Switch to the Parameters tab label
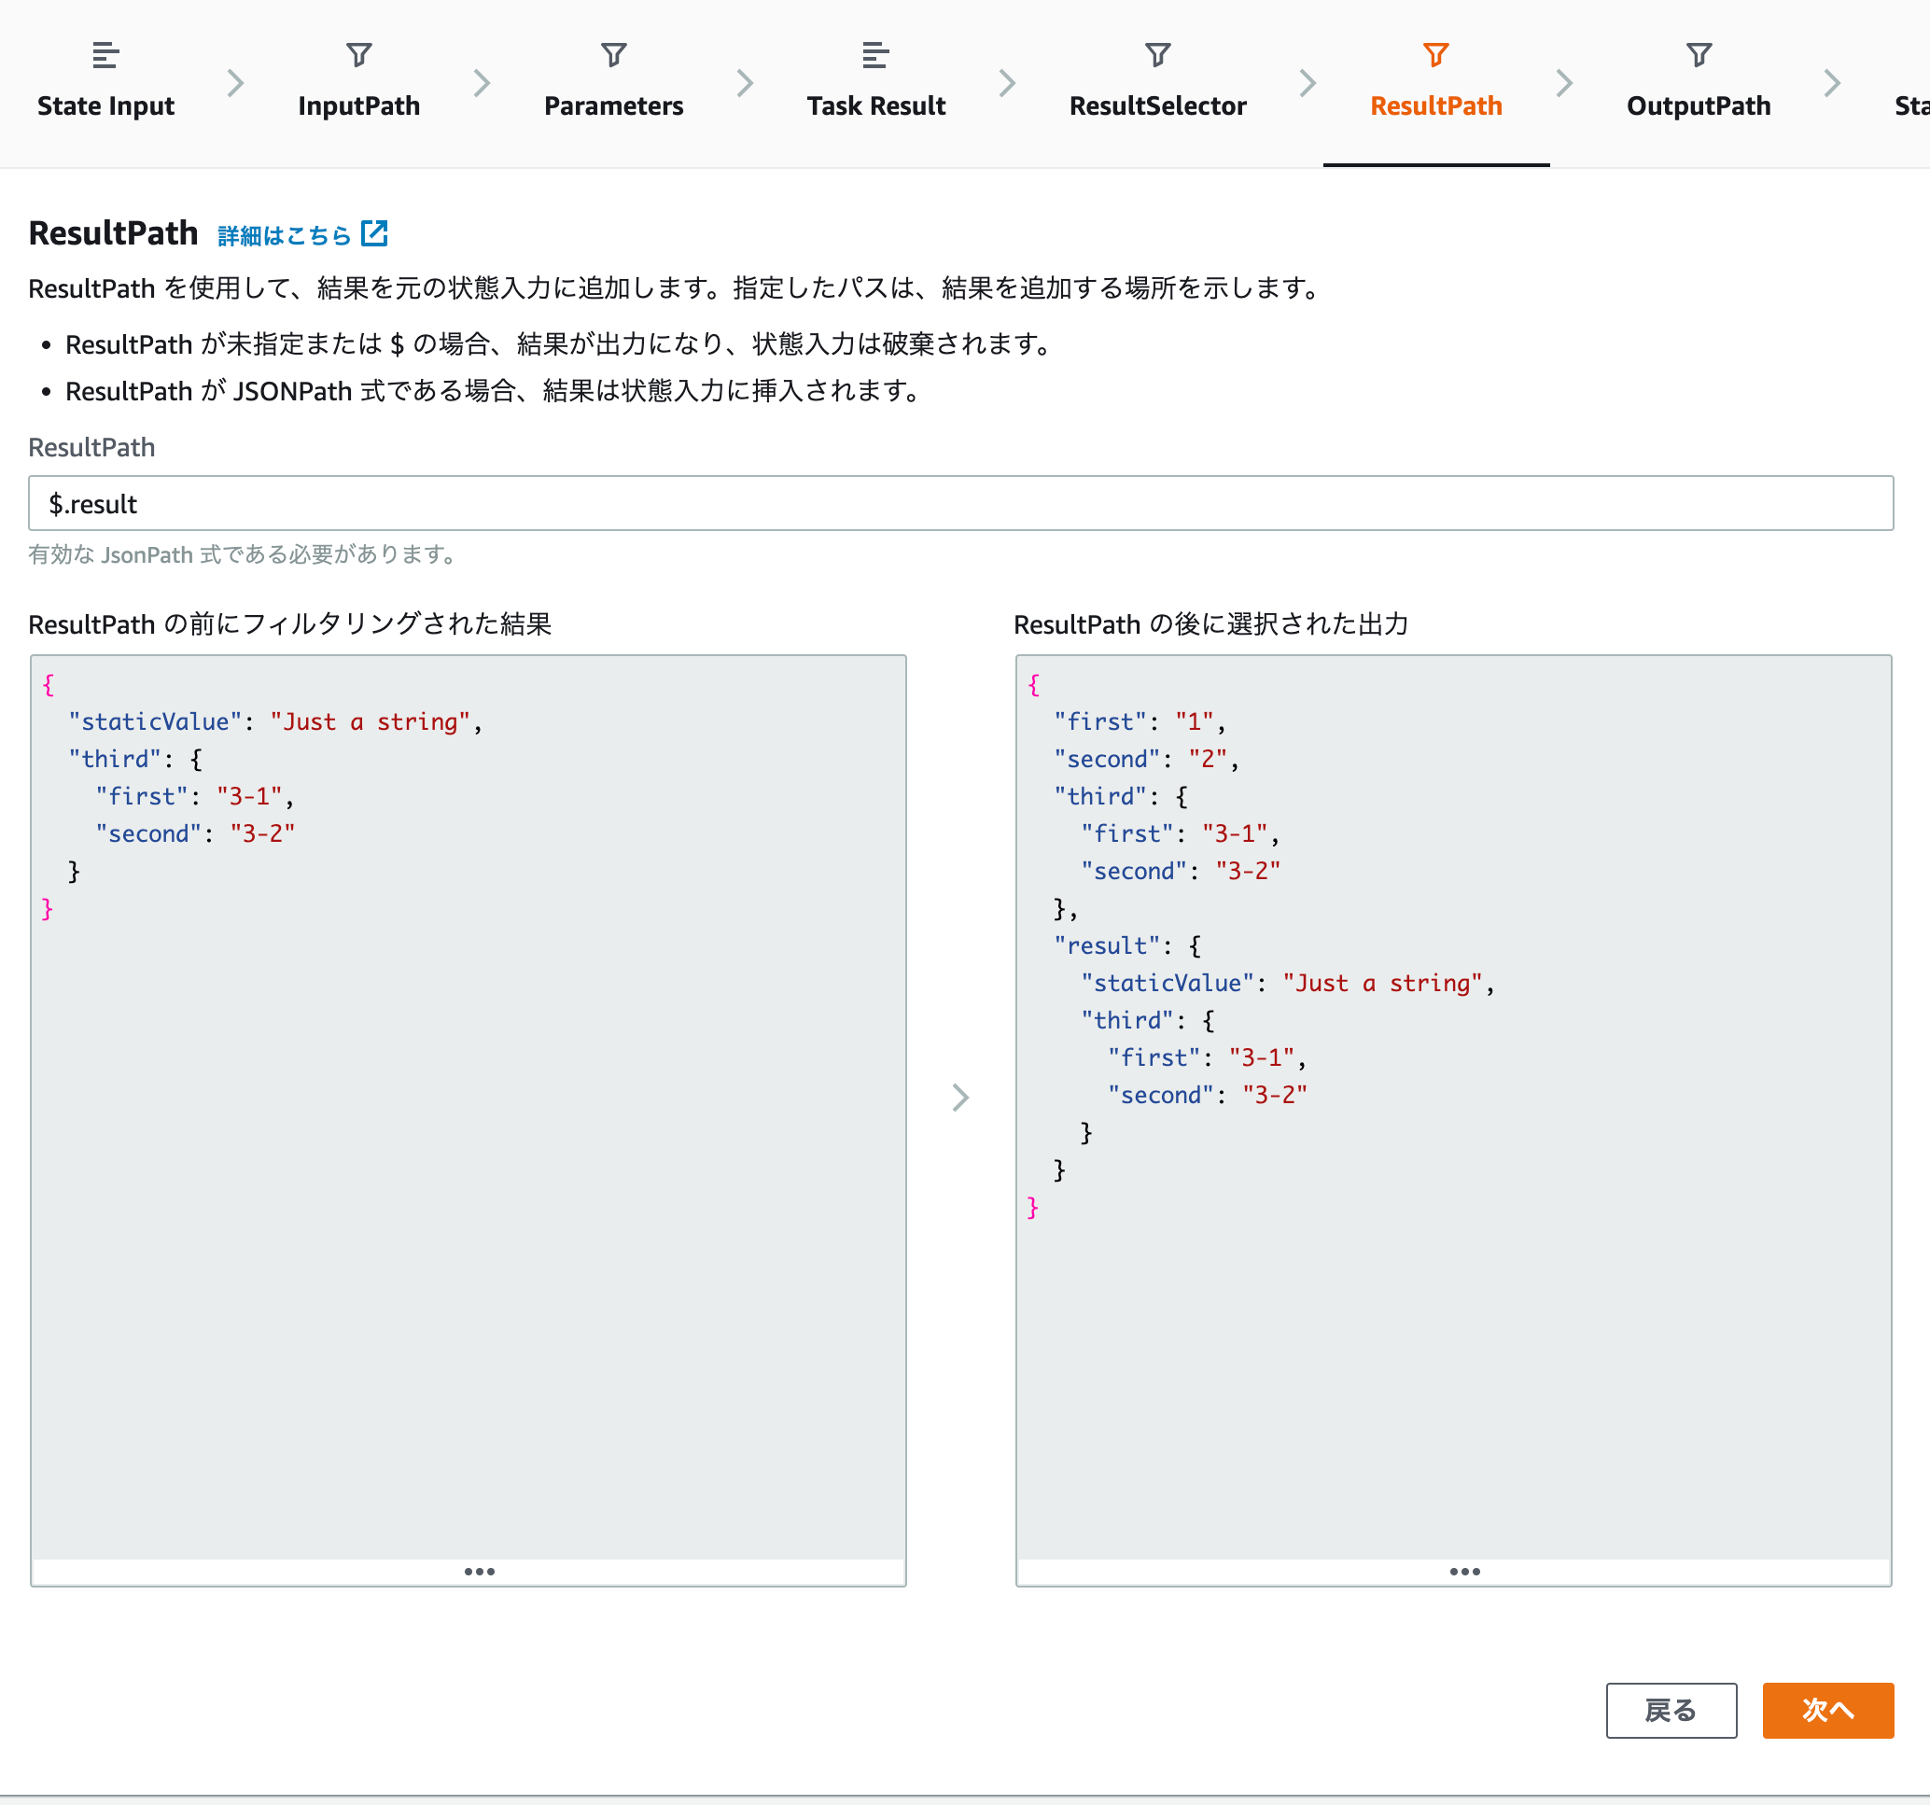Image resolution: width=1930 pixels, height=1805 pixels. coord(612,105)
